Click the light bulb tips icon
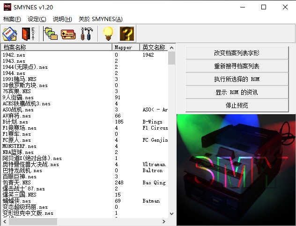Image resolution: width=296 pixels, height=226 pixels. [x=108, y=34]
